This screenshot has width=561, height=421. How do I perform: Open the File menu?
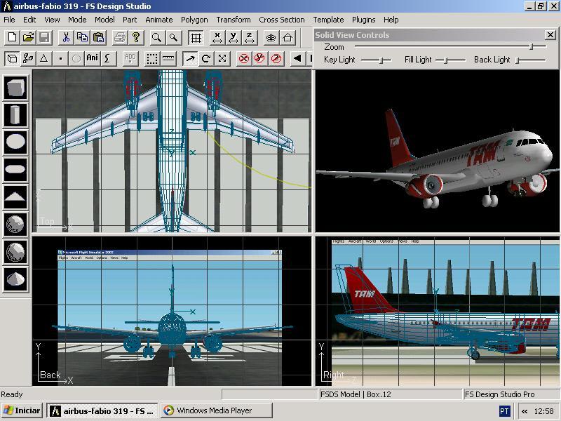9,20
